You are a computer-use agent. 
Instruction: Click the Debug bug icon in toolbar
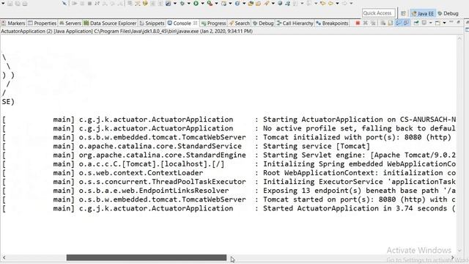[x=182, y=3]
